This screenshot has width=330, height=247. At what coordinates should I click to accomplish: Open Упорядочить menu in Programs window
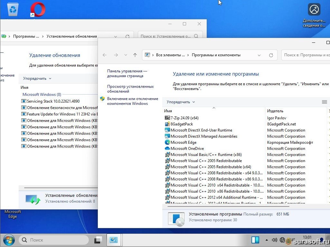tap(181, 102)
